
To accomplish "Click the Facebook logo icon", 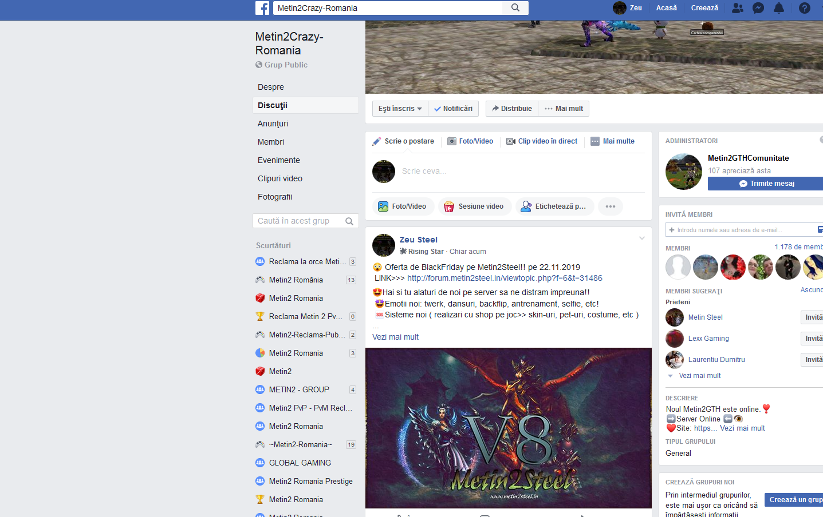I will 262,8.
